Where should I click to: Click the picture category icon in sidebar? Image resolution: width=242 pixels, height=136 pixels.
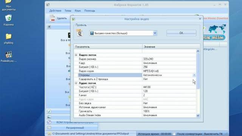(49, 117)
